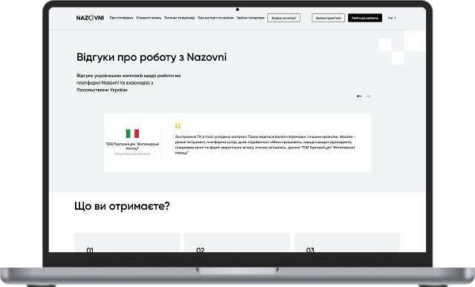
Task: Open the 'Створити заявку' menu item
Action: click(x=148, y=18)
